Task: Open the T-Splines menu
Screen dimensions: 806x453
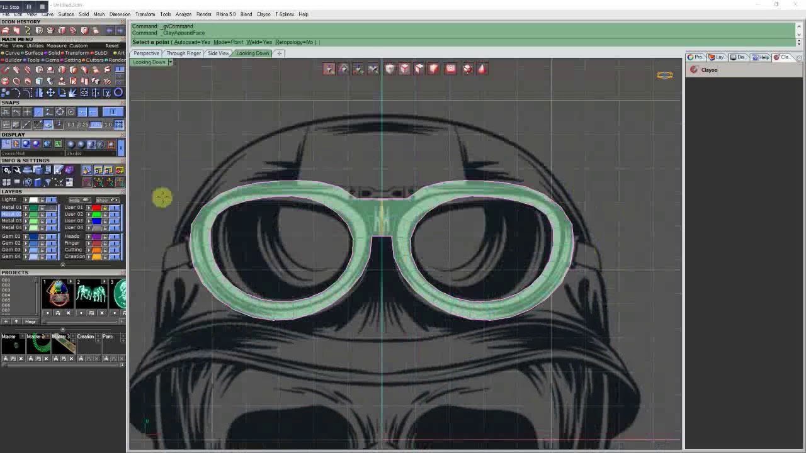Action: (285, 14)
